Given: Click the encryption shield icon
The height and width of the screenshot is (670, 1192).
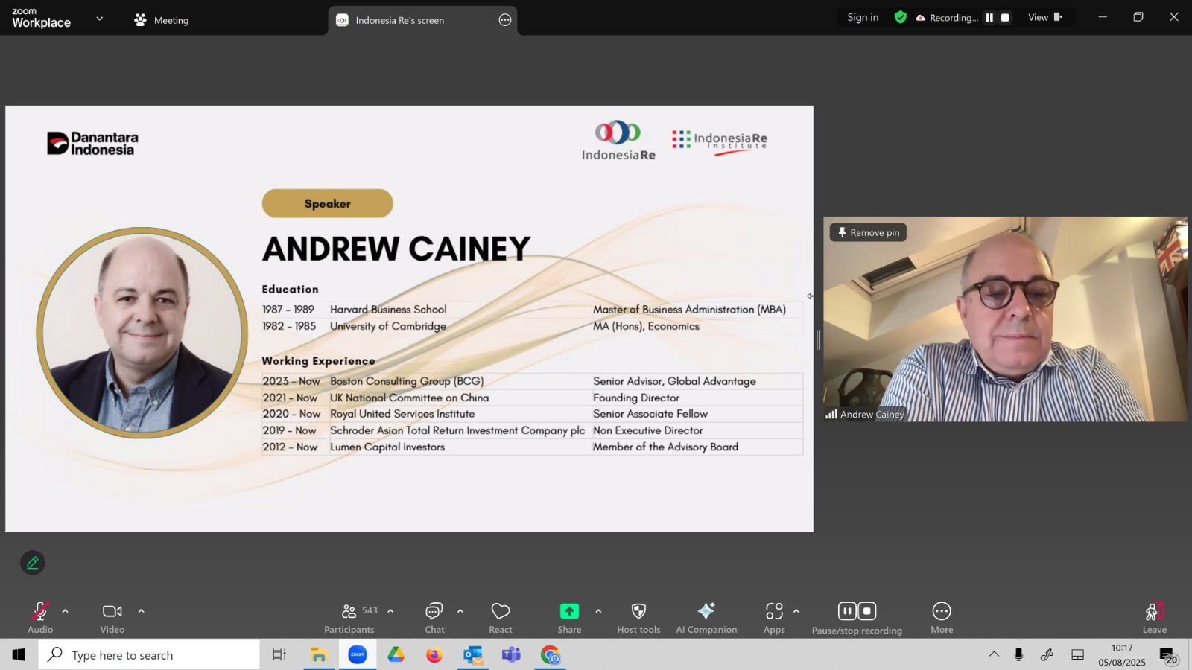Looking at the screenshot, I should coord(901,17).
